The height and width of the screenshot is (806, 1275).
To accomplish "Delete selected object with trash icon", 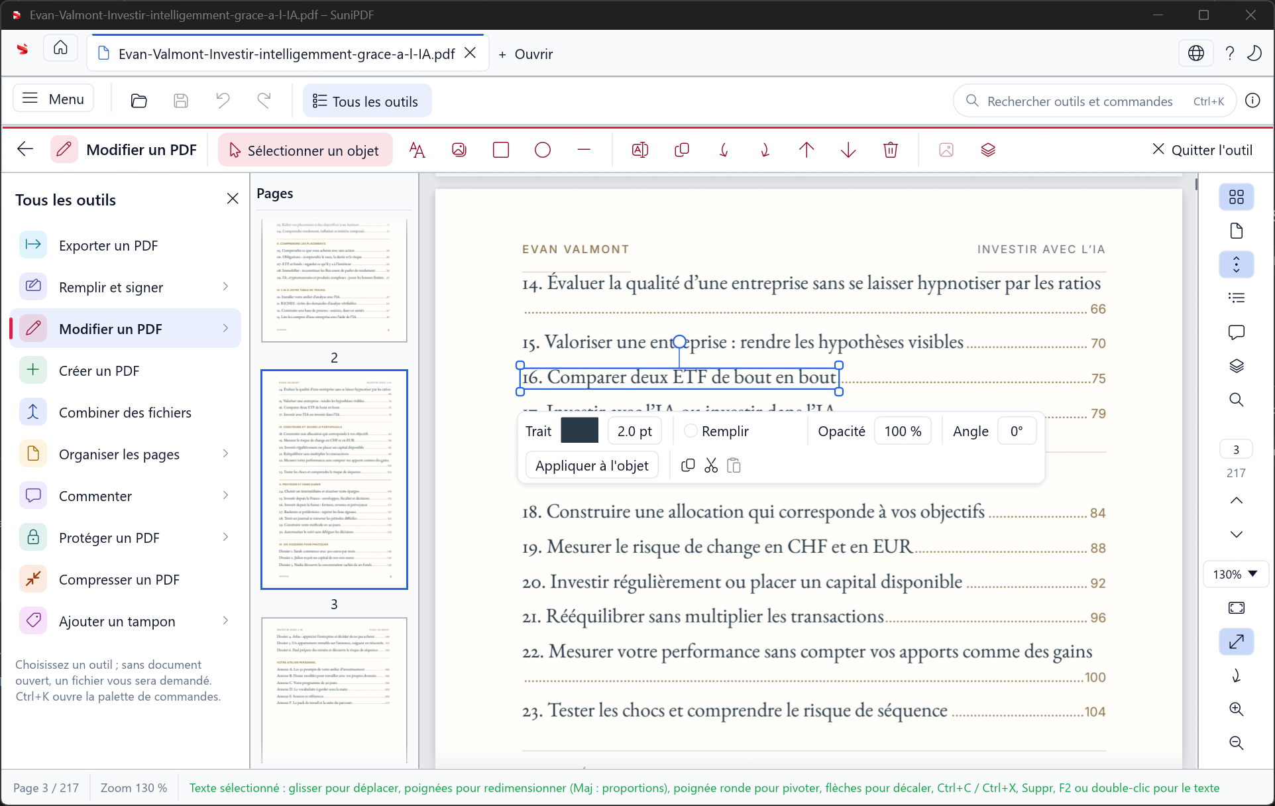I will (x=891, y=150).
